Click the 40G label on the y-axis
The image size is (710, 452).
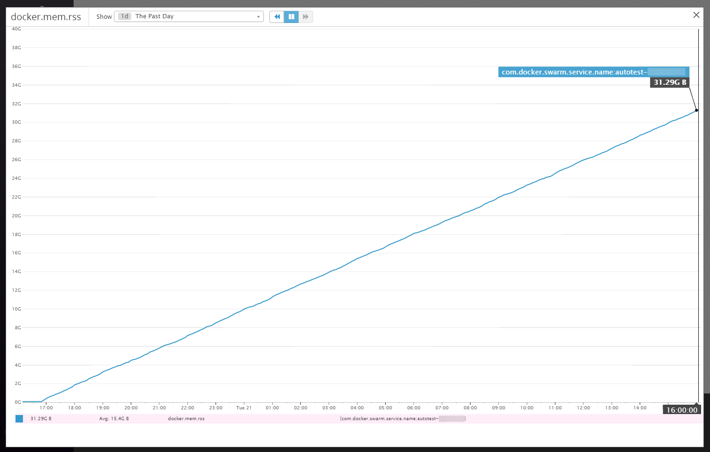16,29
